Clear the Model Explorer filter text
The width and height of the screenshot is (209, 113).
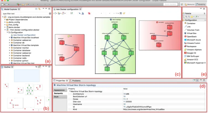(50, 13)
